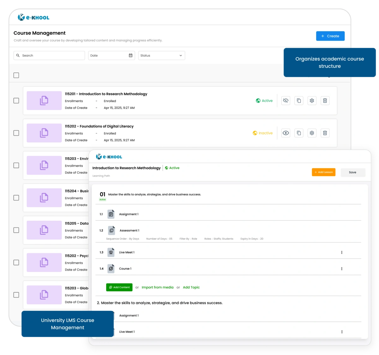Open settings for Foundations of Digital Literacy

pos(312,133)
